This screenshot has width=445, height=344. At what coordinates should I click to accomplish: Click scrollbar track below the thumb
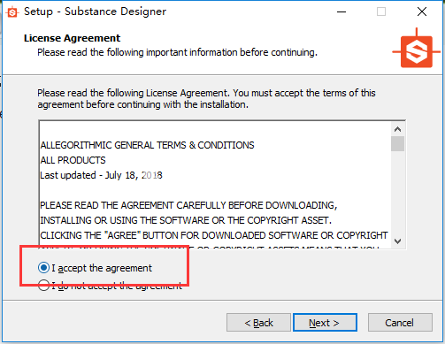pos(397,193)
